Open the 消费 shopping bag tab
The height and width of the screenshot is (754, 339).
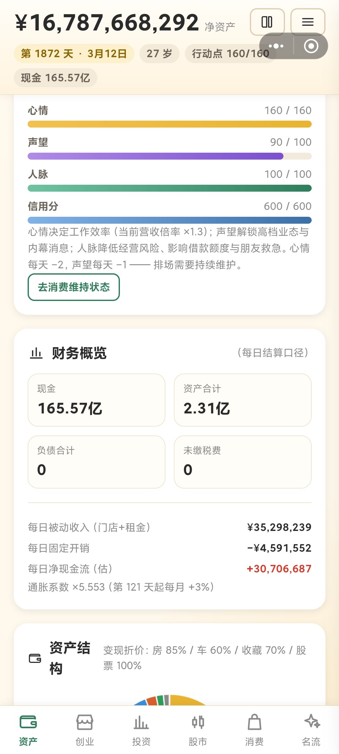(x=254, y=730)
